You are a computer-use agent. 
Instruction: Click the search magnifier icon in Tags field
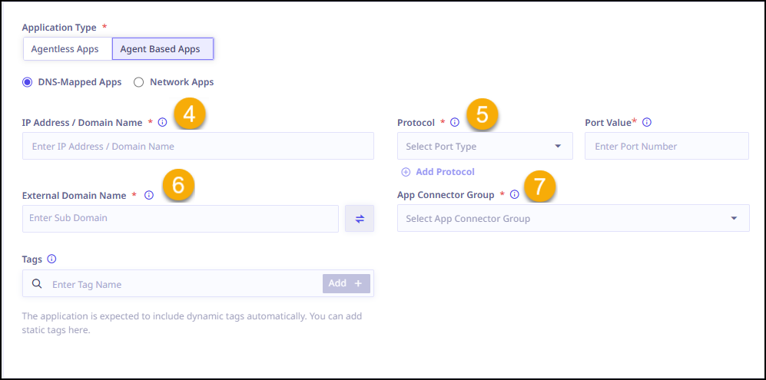[37, 284]
